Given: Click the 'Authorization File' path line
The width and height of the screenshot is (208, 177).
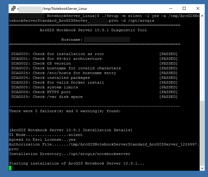Looking at the screenshot, I should pos(104,145).
